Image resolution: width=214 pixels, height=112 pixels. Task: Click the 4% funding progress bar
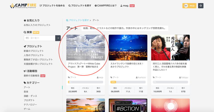[86, 82]
